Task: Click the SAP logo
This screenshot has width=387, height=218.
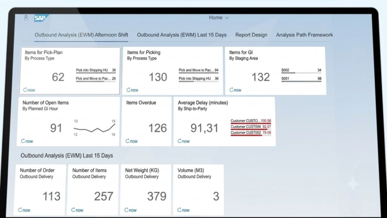Action: coord(41,18)
